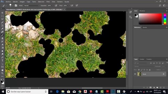This screenshot has width=168, height=94.
Task: Select the Move tool
Action: 2,13
